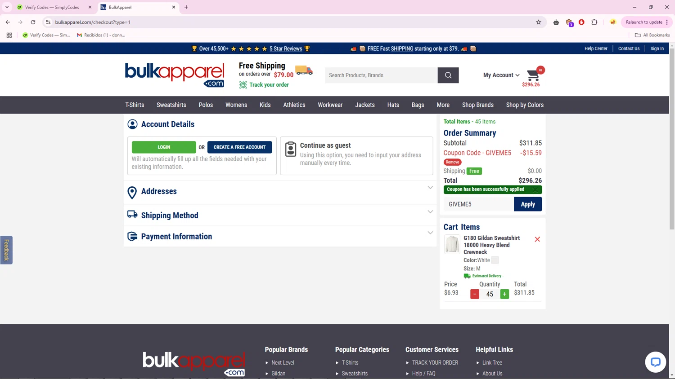Remove sweatshirt from cart with red X

[x=537, y=239]
